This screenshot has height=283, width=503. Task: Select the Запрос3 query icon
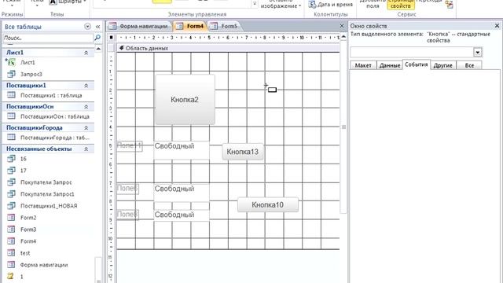pos(11,74)
